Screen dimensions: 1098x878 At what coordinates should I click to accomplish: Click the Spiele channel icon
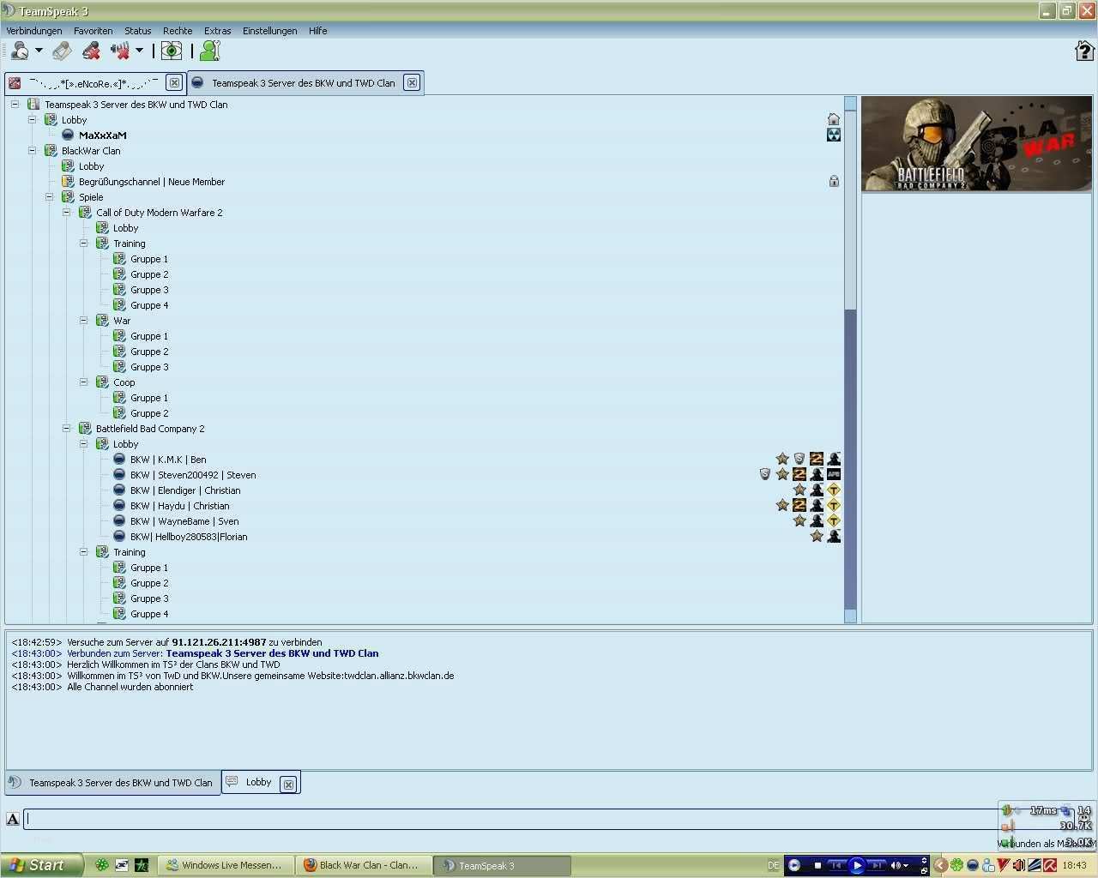pos(68,197)
